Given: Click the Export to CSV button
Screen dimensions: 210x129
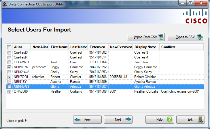Looking at the screenshot, I should (x=186, y=37).
